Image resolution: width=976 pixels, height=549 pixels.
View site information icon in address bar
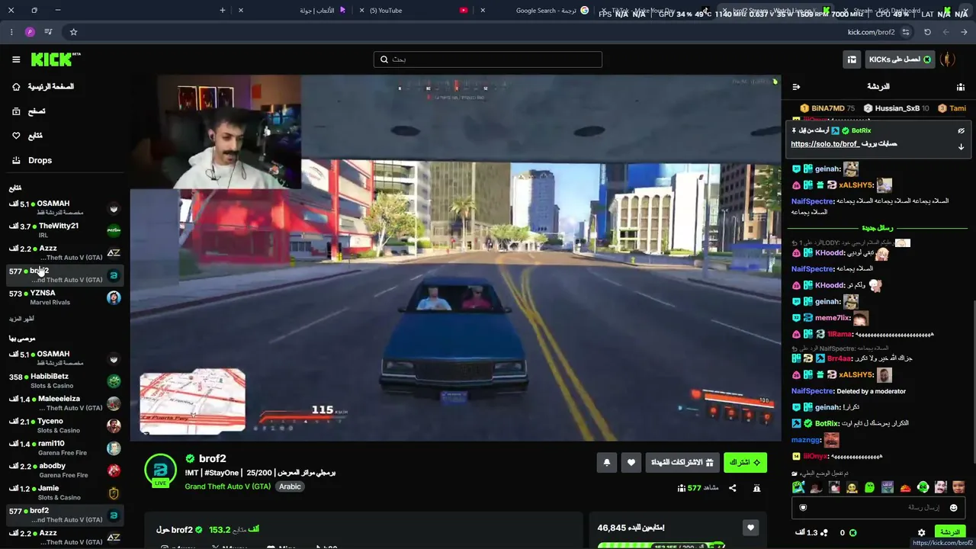click(906, 32)
